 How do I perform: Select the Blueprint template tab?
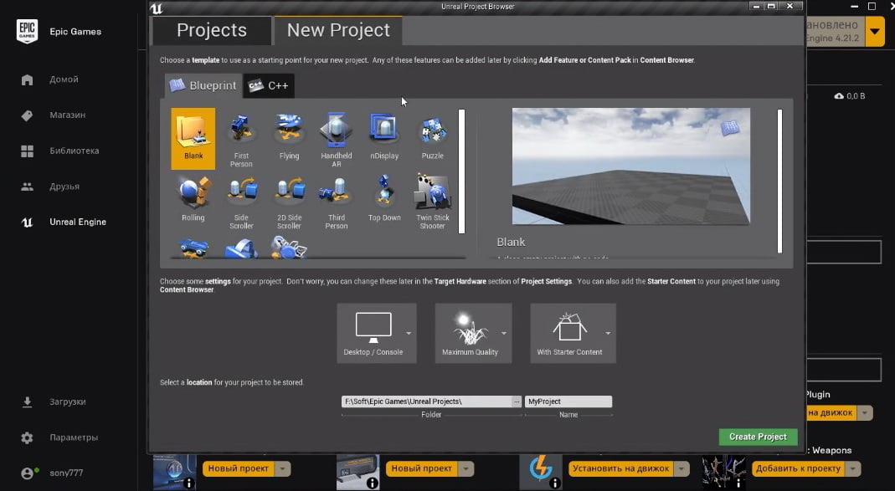pos(203,85)
